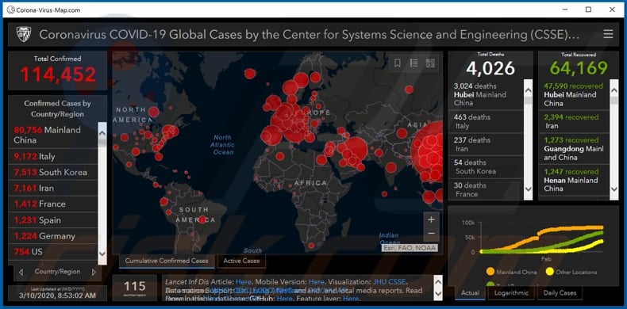Screen dimensions: 627x309
Task: Select '1,412 France' in country list
Action: (x=53, y=204)
